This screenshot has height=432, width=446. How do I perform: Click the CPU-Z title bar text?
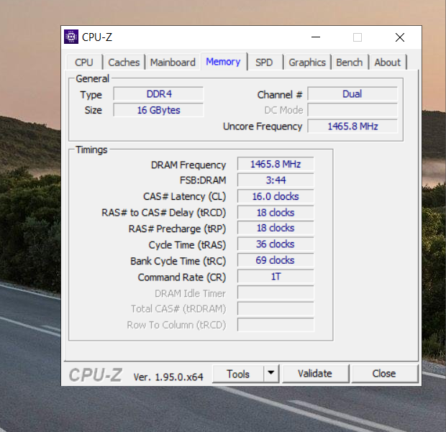[97, 37]
